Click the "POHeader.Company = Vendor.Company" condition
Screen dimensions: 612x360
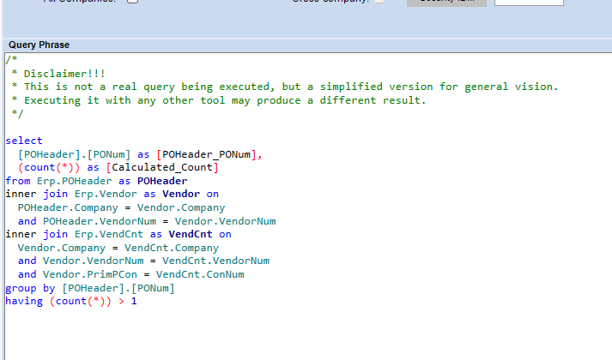121,207
